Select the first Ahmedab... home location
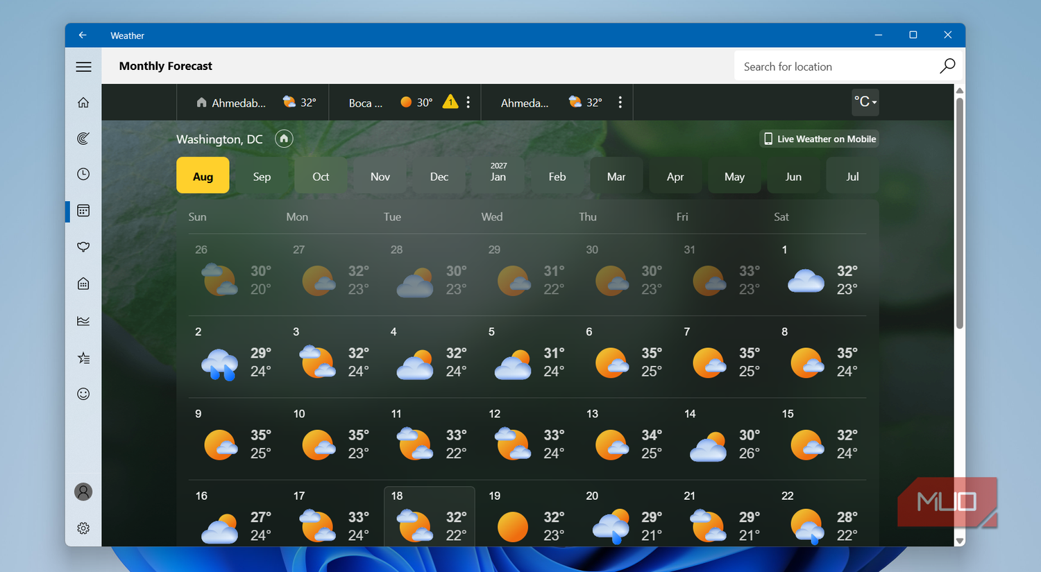 (253, 103)
